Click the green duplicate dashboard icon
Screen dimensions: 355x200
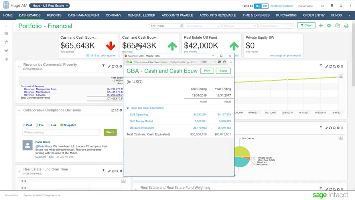338,26
